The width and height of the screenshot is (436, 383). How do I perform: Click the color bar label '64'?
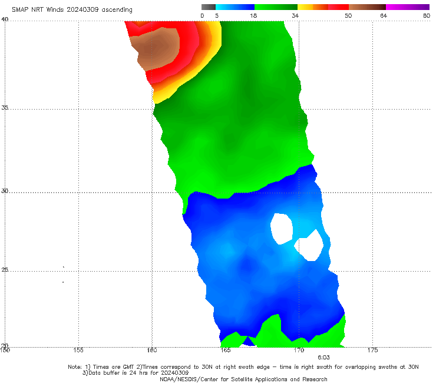[384, 15]
